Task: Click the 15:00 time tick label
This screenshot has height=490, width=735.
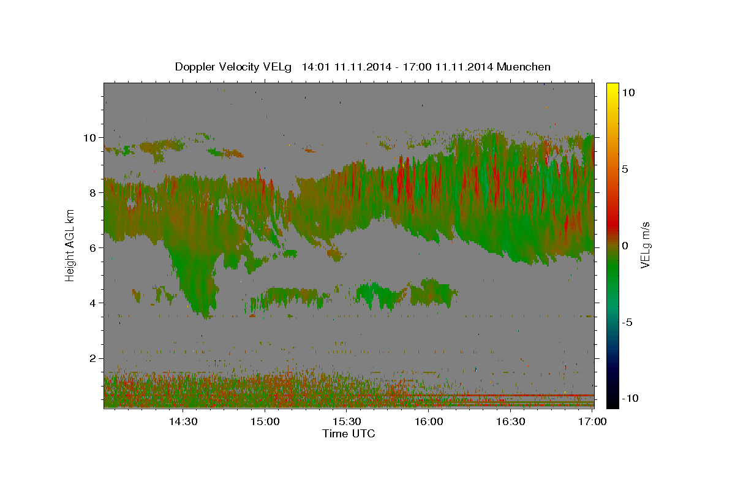Action: pos(265,422)
